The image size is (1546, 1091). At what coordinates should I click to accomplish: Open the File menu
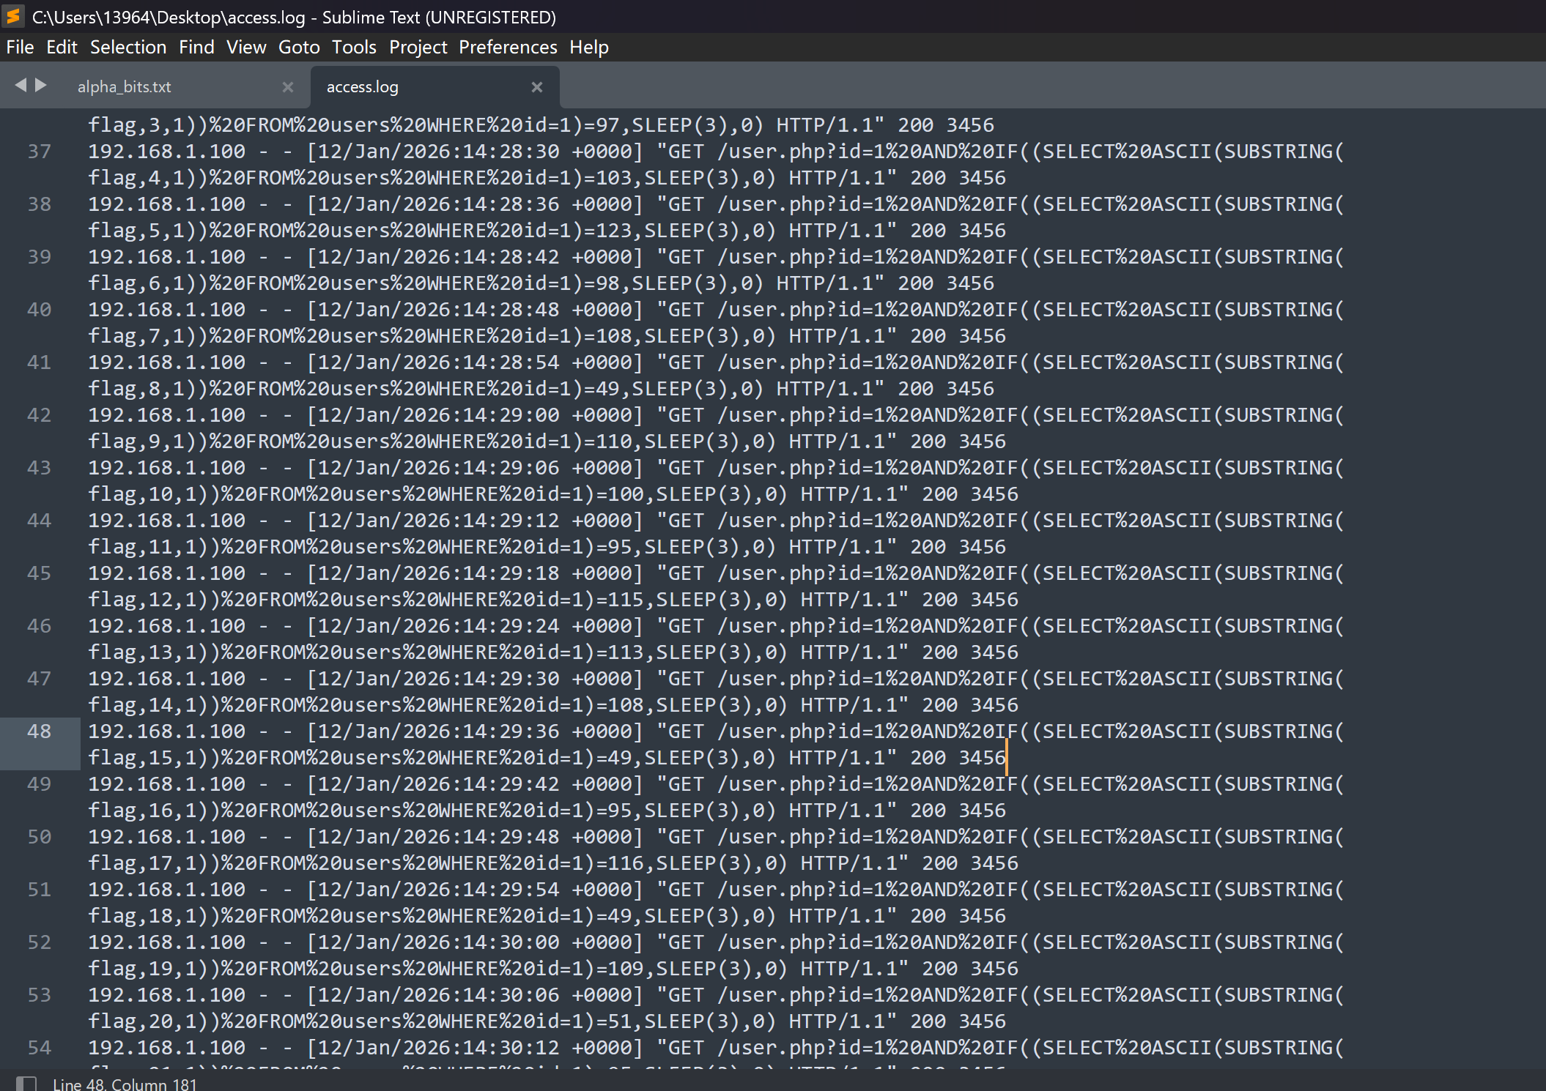[20, 48]
